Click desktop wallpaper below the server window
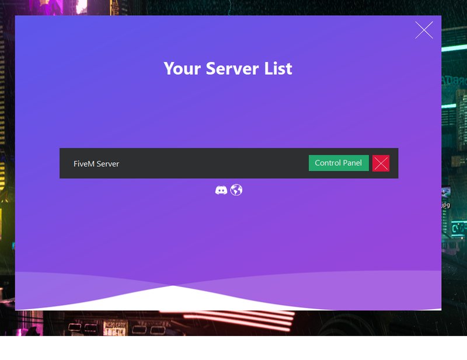 pos(233,323)
